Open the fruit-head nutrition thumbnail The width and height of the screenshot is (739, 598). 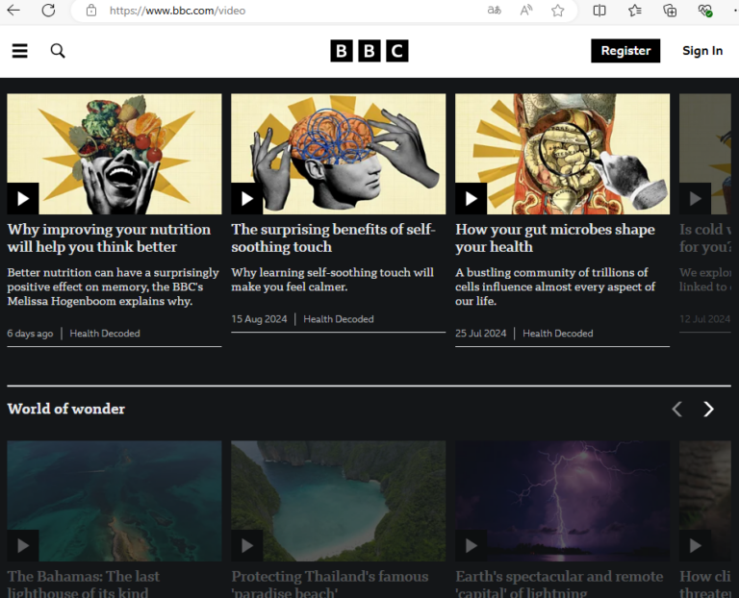[115, 154]
